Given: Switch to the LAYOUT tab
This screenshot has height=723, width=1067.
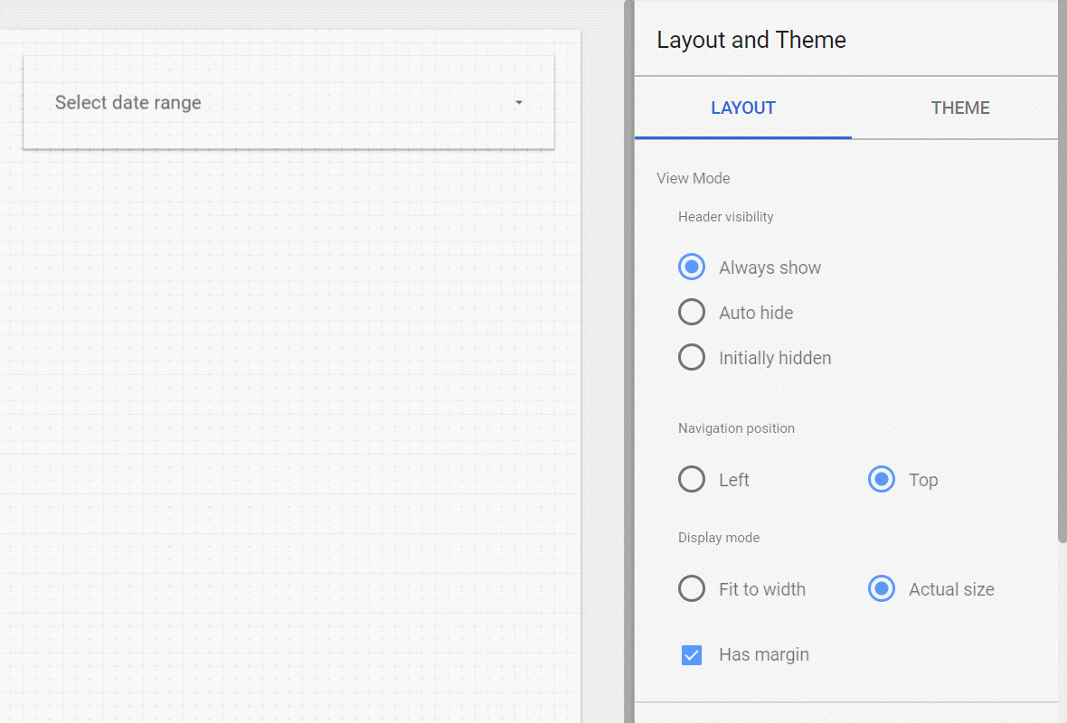Looking at the screenshot, I should (x=742, y=108).
